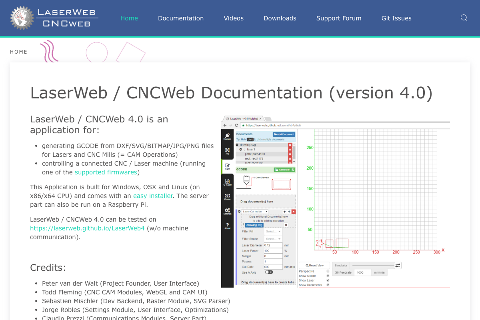Open the Filter Fill select dropdown

coord(273,231)
